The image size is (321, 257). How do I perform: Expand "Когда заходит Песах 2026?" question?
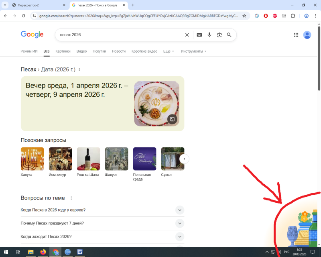pyautogui.click(x=180, y=237)
